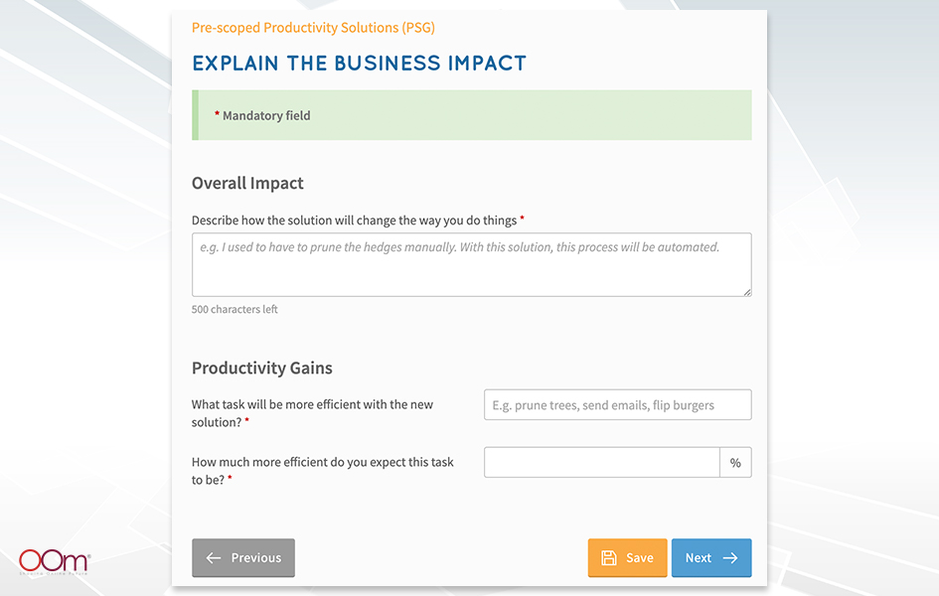Click the floppy disk icon on Save
The image size is (939, 596).
609,557
